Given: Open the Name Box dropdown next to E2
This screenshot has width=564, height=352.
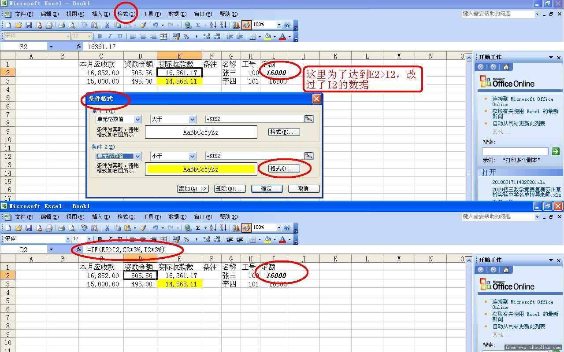Looking at the screenshot, I should (51, 47).
